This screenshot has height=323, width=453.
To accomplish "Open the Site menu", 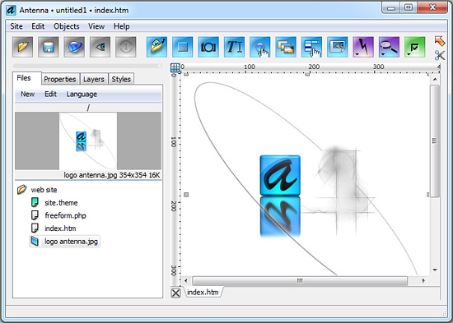I will pos(16,26).
